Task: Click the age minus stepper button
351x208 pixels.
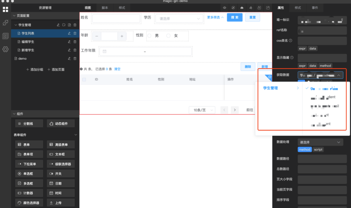Action: [97, 36]
